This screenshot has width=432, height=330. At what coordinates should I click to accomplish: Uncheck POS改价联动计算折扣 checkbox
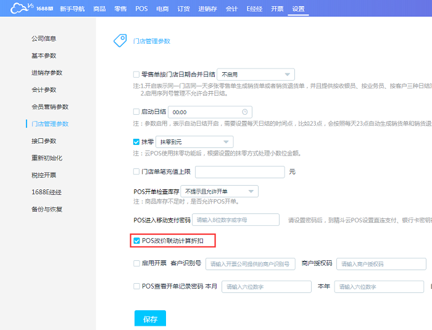coord(136,240)
